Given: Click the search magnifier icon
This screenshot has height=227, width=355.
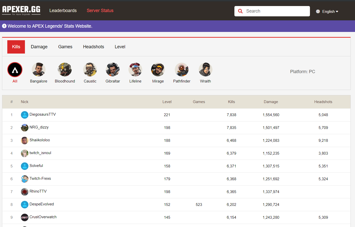Looking at the screenshot, I should (x=240, y=11).
